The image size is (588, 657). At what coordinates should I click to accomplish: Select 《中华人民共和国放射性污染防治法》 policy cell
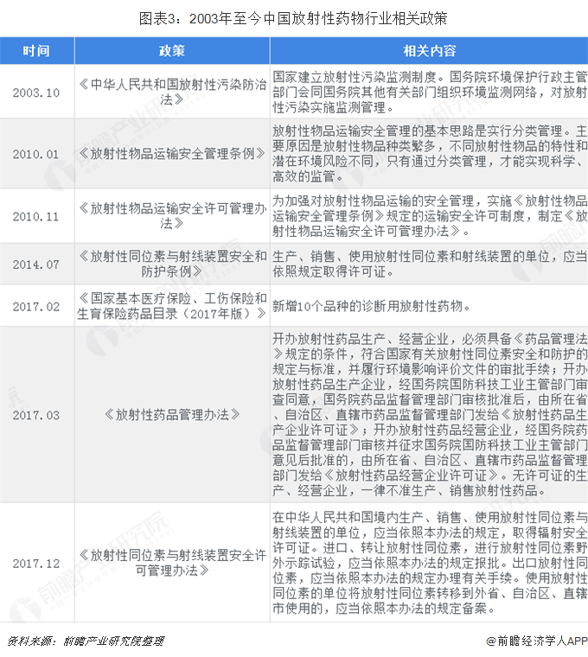171,92
